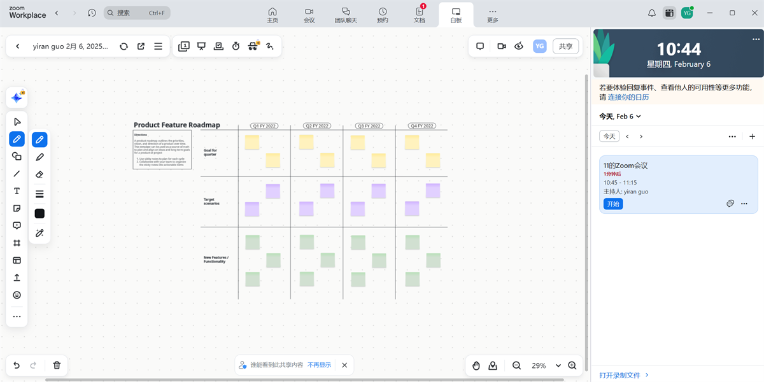Select the cursor selection tool
This screenshot has height=382, width=764.
[17, 121]
